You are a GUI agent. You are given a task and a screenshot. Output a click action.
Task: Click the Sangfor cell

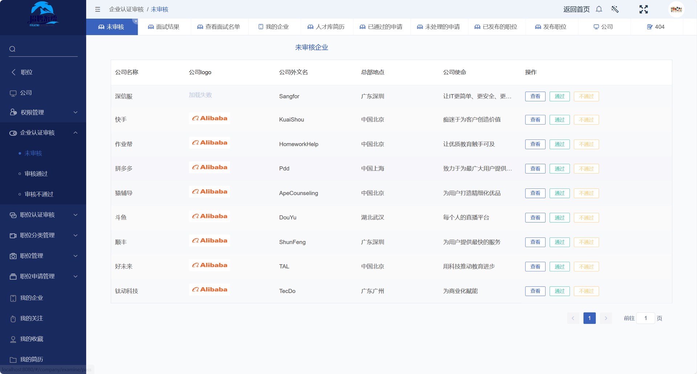tap(289, 97)
